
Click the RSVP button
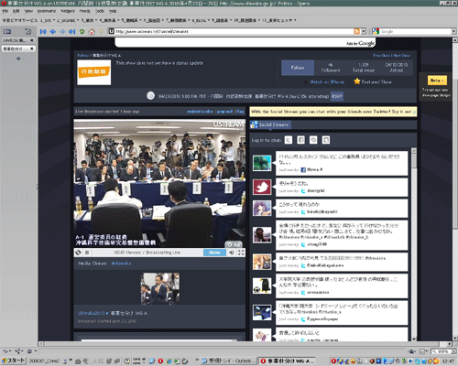337,96
